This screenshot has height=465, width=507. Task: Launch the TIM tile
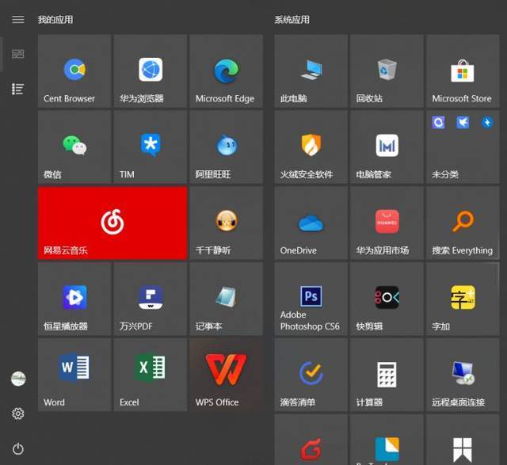coord(151,147)
